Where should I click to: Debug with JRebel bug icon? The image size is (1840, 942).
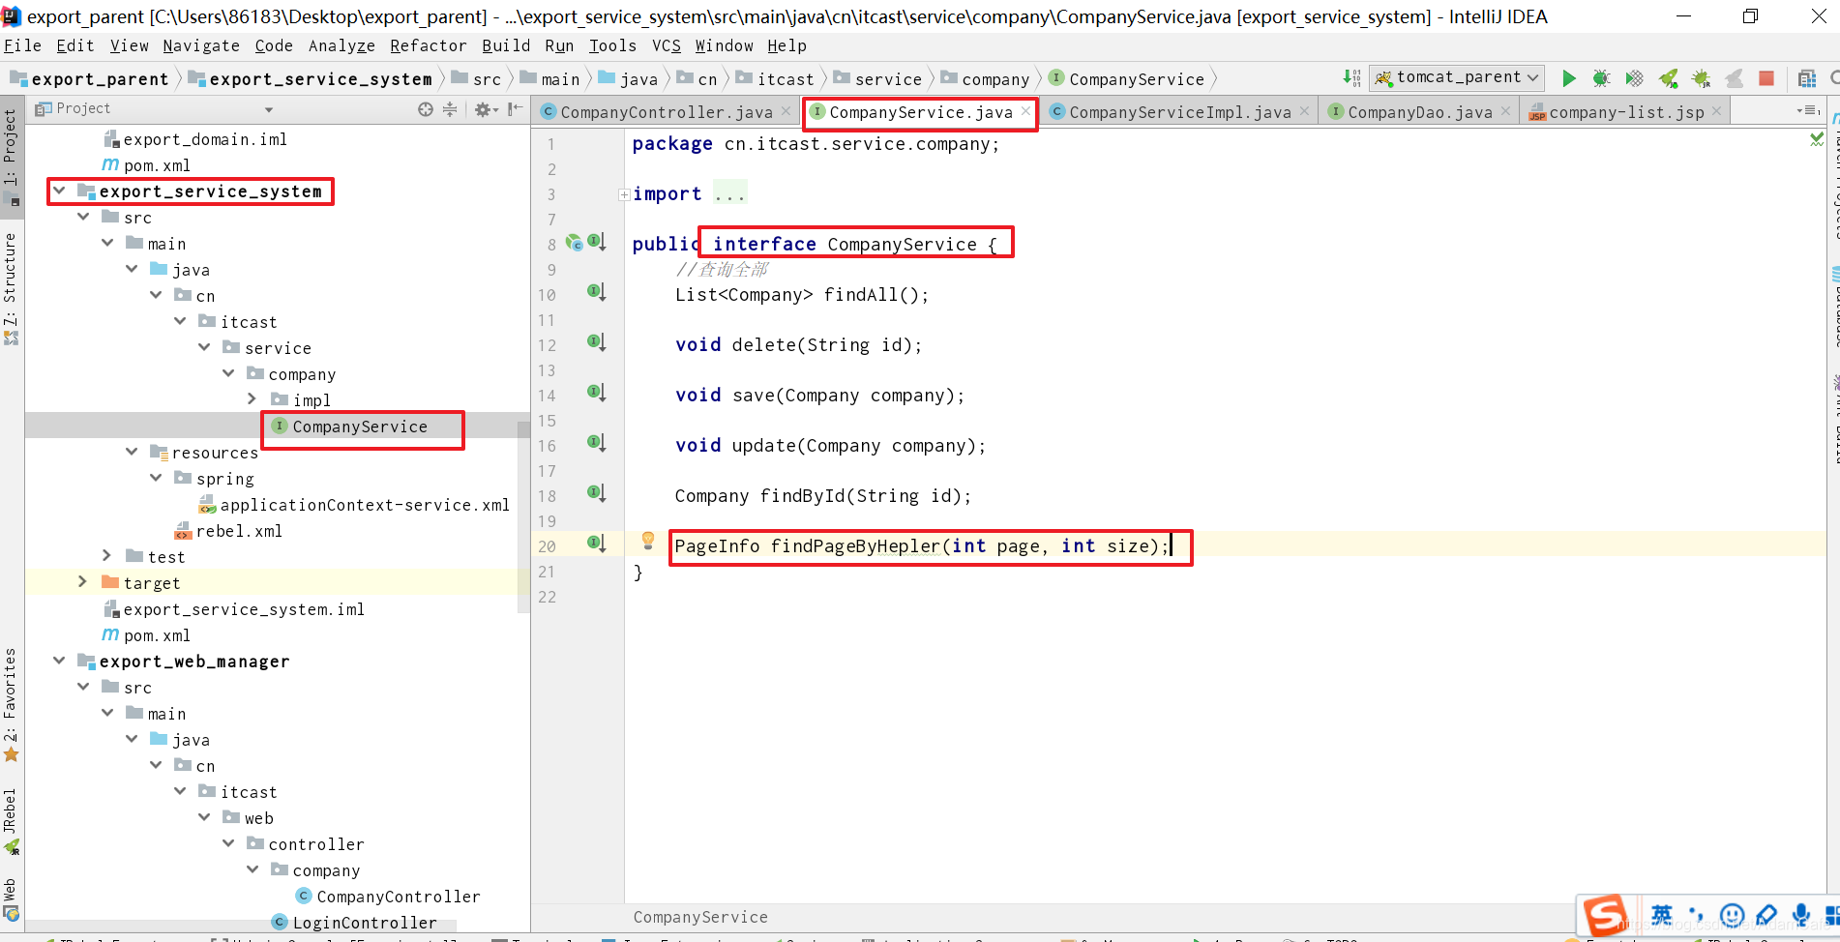point(1701,78)
